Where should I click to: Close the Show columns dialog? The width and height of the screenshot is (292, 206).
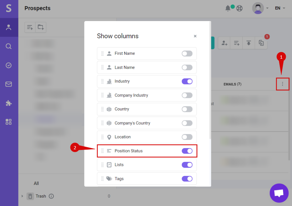(195, 36)
